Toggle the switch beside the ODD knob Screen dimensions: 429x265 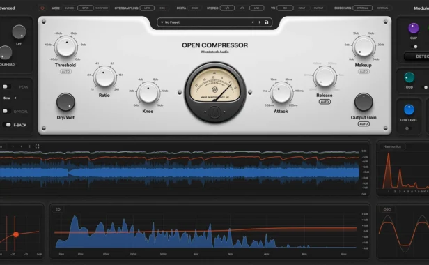tap(425, 87)
